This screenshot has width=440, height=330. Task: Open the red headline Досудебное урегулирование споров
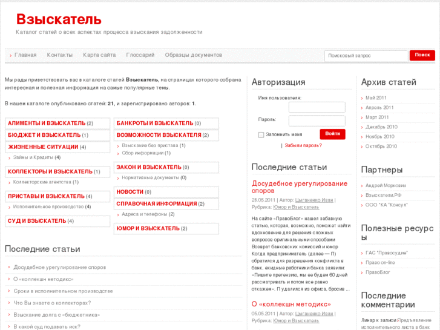pyautogui.click(x=300, y=187)
